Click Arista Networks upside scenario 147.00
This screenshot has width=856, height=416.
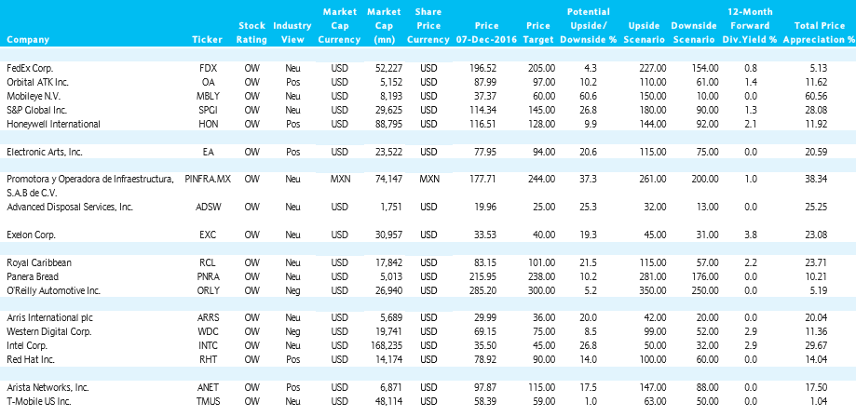click(x=652, y=388)
